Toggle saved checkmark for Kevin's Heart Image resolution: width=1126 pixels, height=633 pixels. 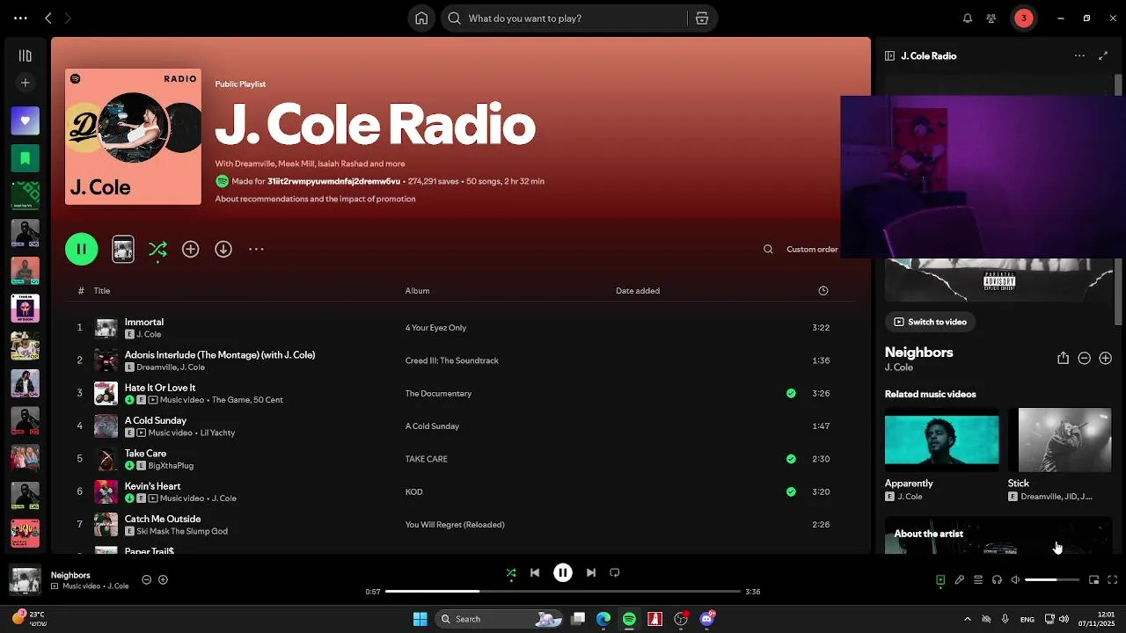pyautogui.click(x=791, y=491)
